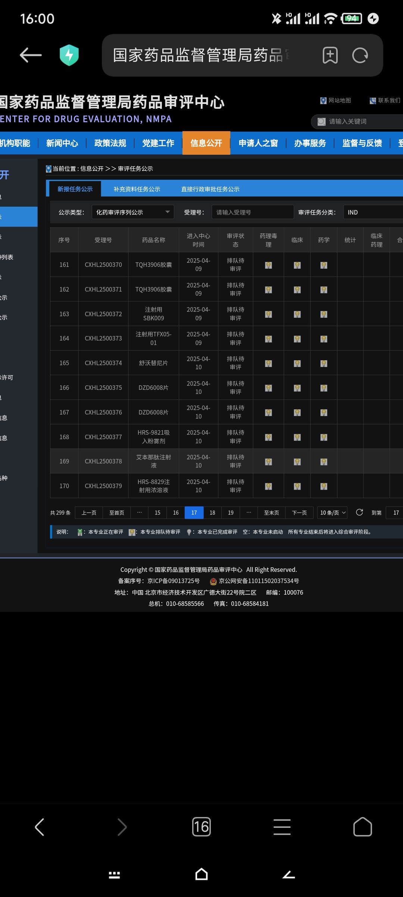Click 临床 bulb icon for CXHL2500370
This screenshot has width=403, height=897.
(297, 265)
